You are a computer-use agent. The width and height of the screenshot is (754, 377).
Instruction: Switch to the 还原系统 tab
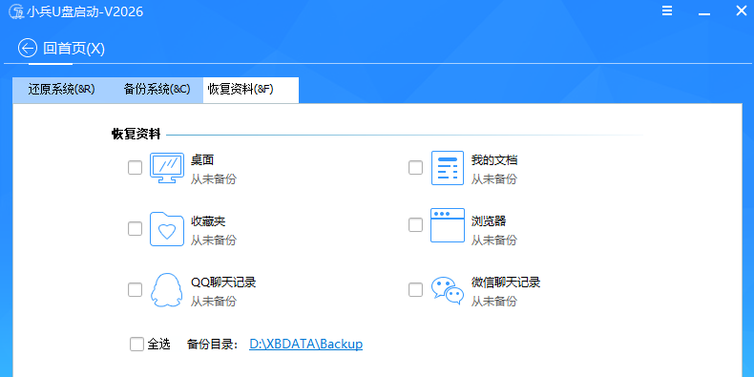click(x=61, y=90)
